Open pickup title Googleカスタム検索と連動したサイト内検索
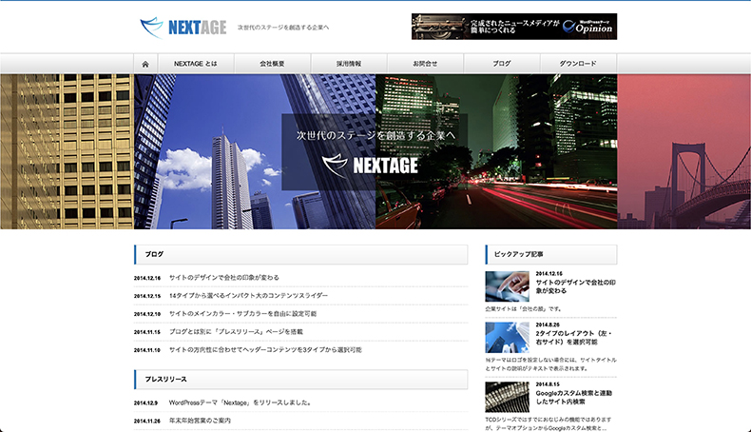This screenshot has height=432, width=751. 574,397
